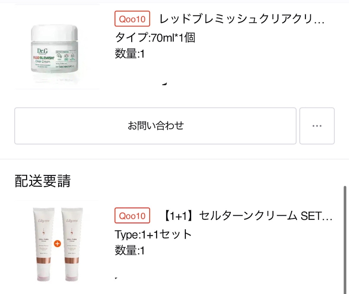The height and width of the screenshot is (294, 349).
Task: Click the white lid of the cream jar
Action: pos(54,32)
